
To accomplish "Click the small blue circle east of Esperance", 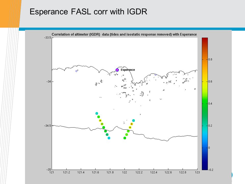I will [155, 75].
